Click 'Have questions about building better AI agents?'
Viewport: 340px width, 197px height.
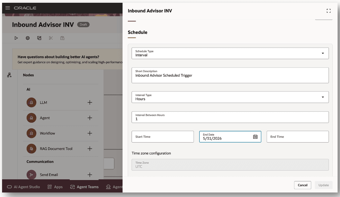58,57
